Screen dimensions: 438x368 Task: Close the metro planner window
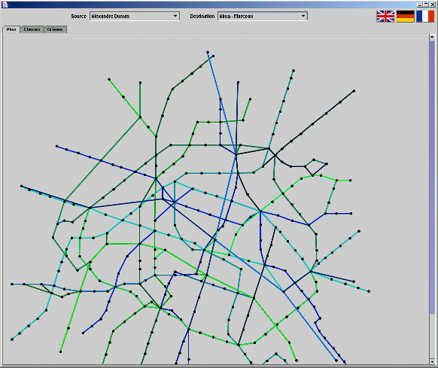[432, 5]
